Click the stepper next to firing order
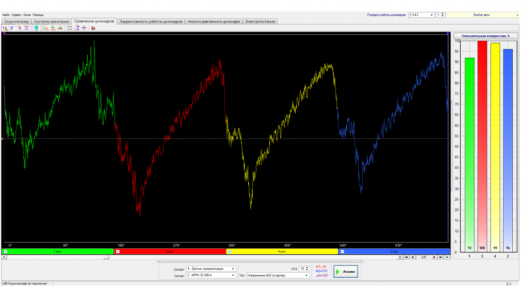 tap(443, 15)
